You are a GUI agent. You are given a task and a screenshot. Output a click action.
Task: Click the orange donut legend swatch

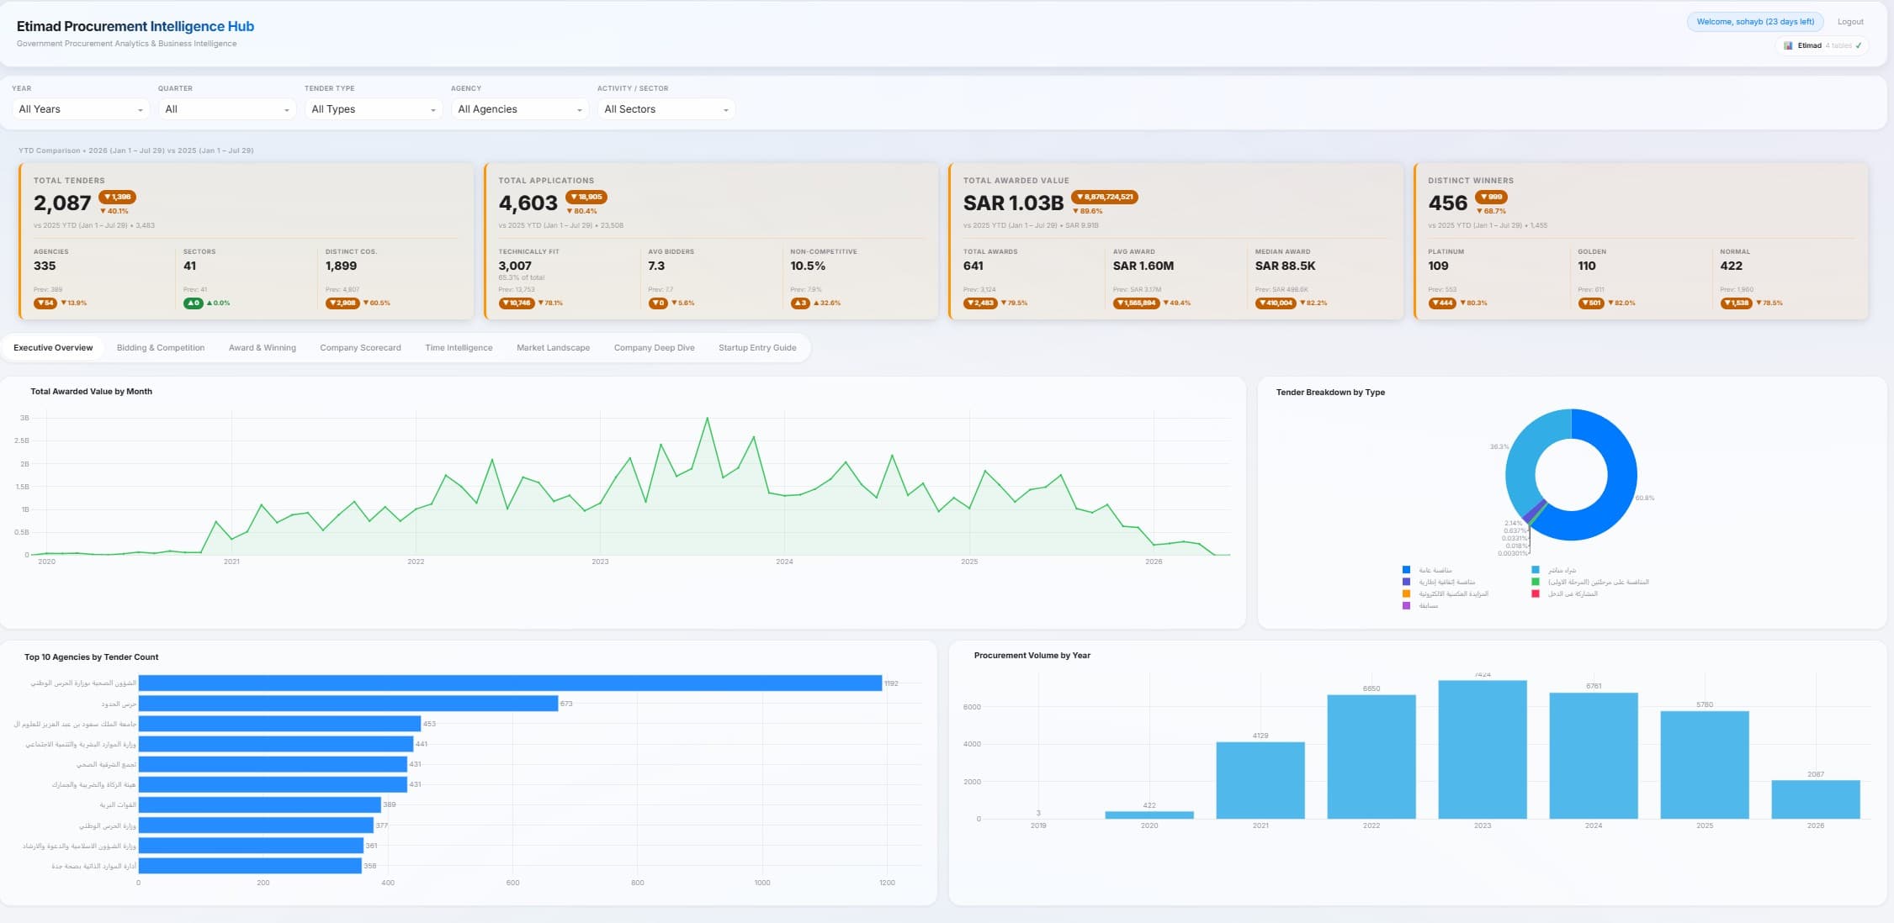[x=1406, y=593]
